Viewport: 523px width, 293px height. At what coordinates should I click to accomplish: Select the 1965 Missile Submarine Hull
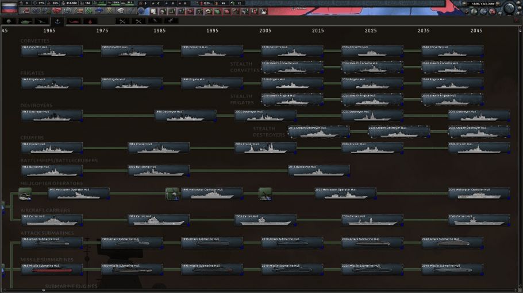[x=52, y=269]
